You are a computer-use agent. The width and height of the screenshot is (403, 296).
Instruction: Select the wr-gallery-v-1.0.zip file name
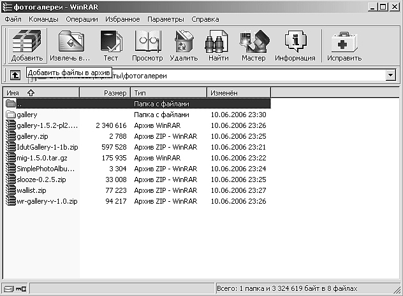click(47, 201)
